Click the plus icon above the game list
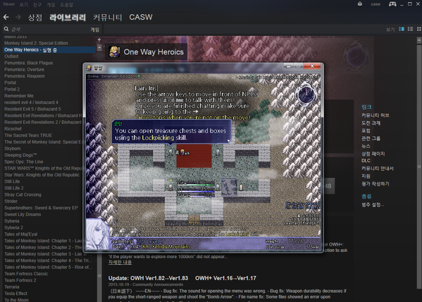The height and width of the screenshot is (302, 422). click(x=99, y=39)
